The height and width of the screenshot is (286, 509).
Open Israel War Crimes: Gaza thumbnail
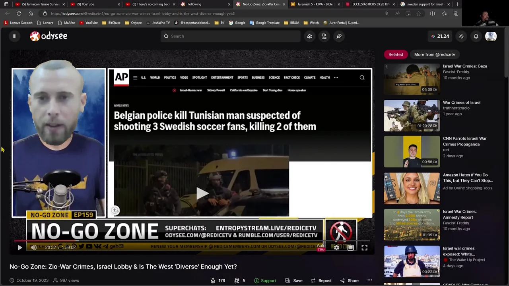point(412,79)
